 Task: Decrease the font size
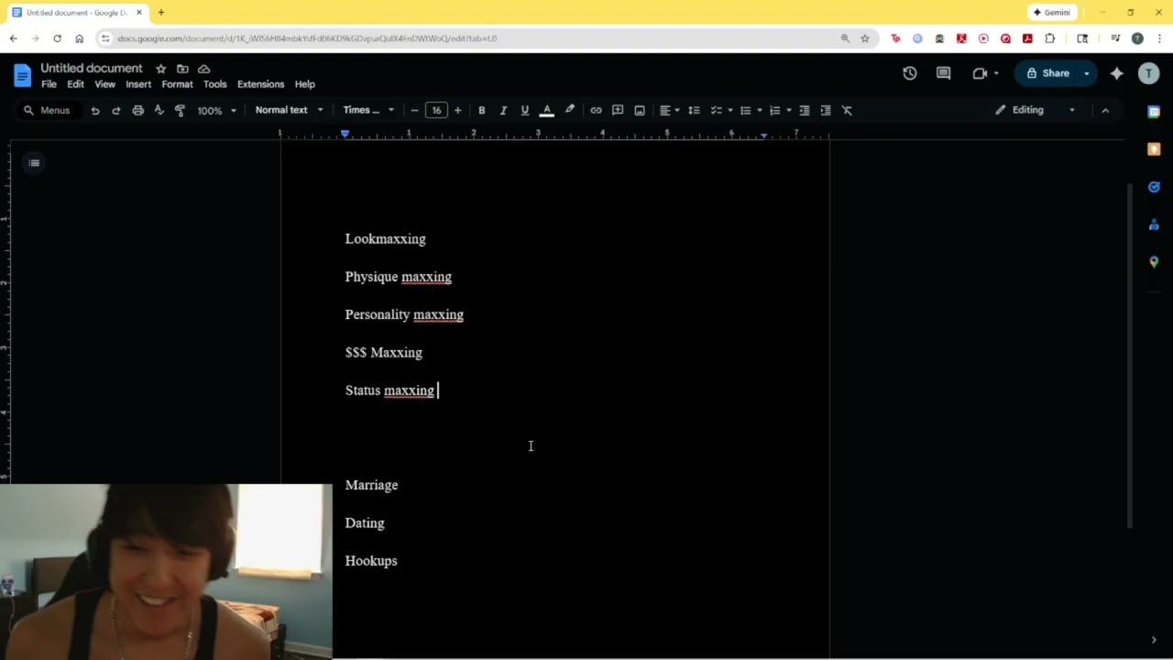click(414, 110)
